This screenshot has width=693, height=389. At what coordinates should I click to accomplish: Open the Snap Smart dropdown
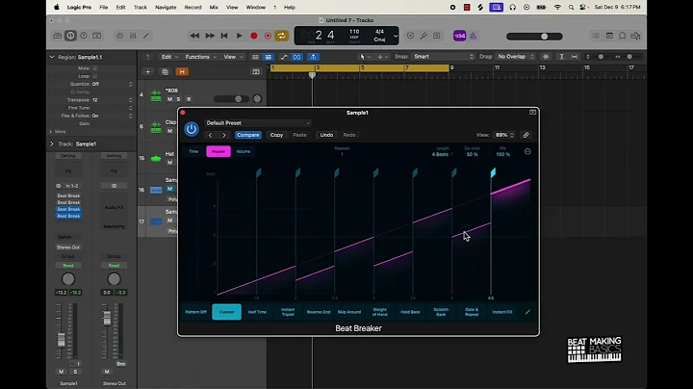[444, 57]
